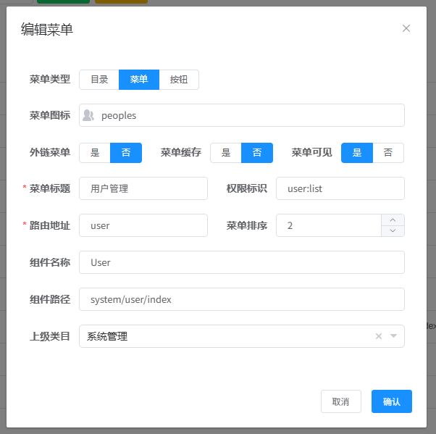The width and height of the screenshot is (436, 434).
Task: Click the 菜单标题 input field
Action: click(x=143, y=188)
